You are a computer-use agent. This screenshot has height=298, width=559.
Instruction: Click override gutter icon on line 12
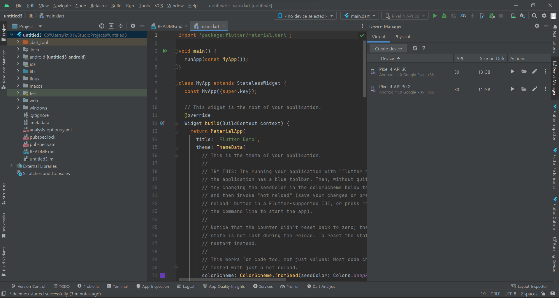click(x=162, y=123)
